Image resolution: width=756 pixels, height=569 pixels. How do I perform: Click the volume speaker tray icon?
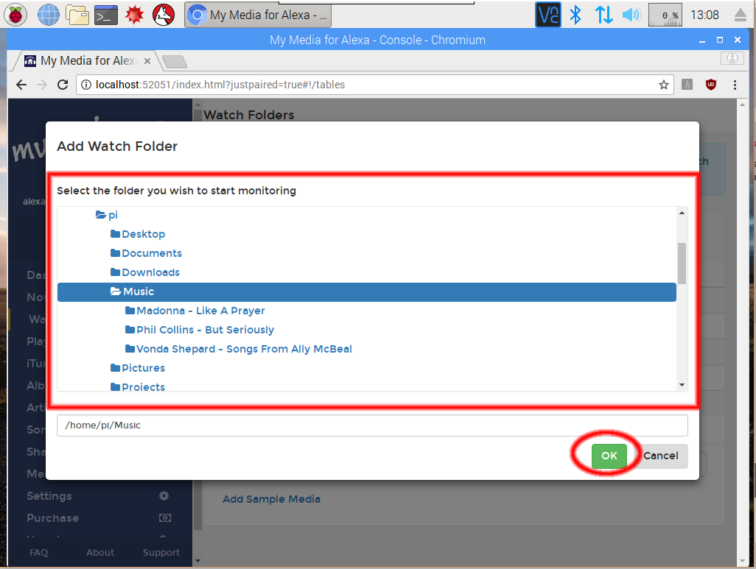(x=631, y=15)
